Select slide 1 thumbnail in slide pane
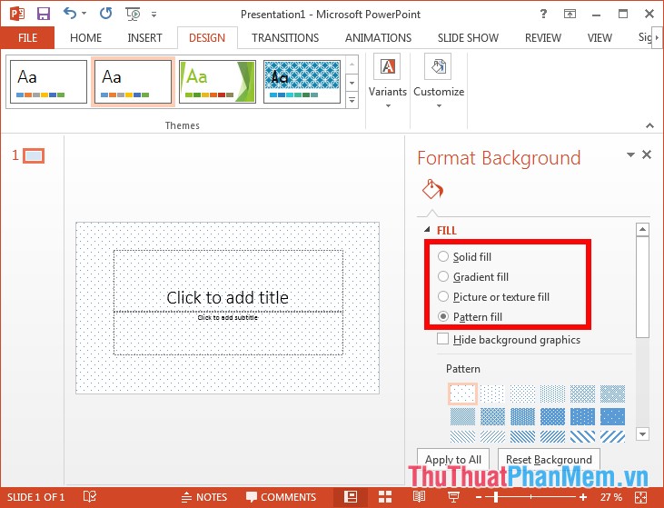The width and height of the screenshot is (664, 508). (x=34, y=156)
